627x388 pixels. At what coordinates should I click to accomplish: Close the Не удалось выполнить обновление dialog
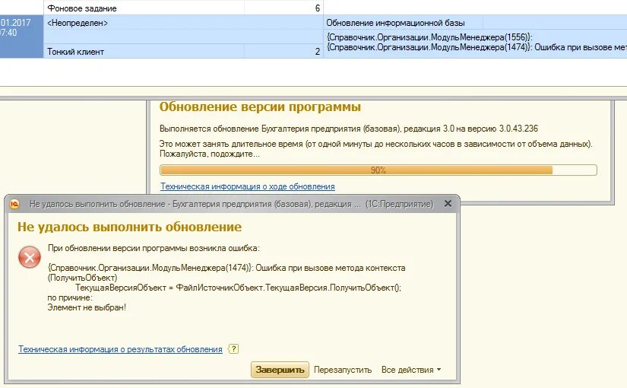click(x=448, y=204)
